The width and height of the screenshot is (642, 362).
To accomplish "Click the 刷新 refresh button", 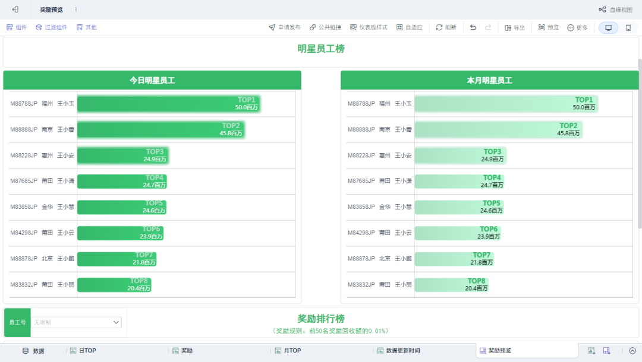I will (x=446, y=27).
